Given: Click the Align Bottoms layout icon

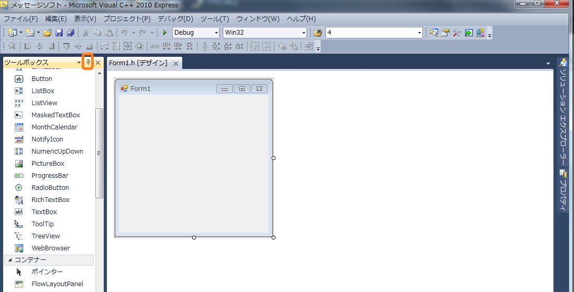Looking at the screenshot, I should click(90, 46).
